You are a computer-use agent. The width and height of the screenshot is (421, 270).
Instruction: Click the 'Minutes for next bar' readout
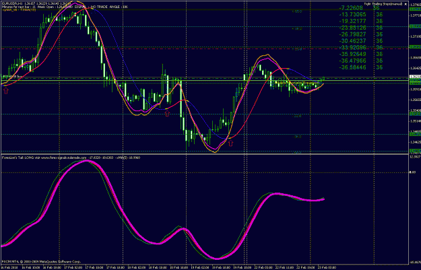[19, 7]
